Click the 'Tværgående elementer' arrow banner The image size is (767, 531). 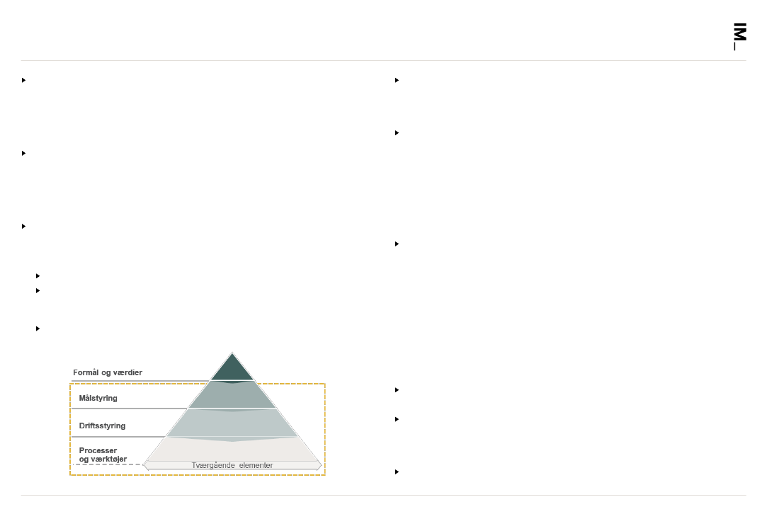[x=232, y=465]
